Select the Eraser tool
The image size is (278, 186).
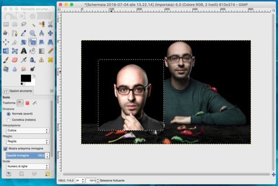tap(15, 60)
